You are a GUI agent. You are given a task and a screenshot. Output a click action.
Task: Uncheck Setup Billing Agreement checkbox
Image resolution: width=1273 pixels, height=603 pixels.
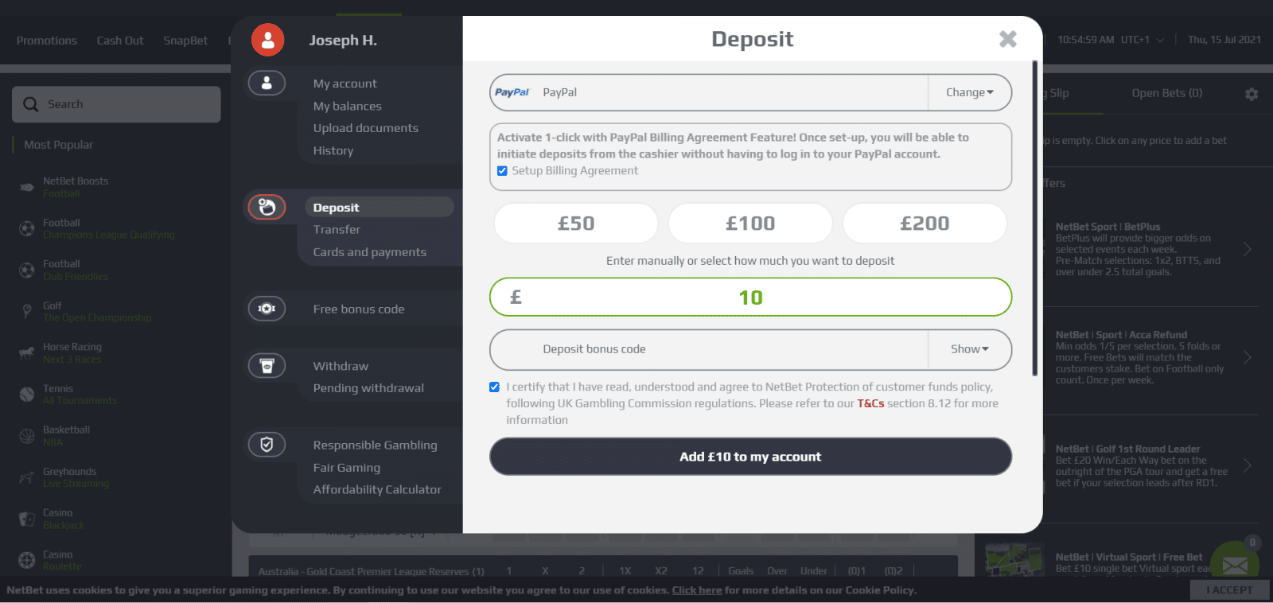[502, 171]
